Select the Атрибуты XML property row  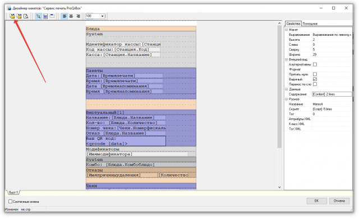tap(319, 119)
